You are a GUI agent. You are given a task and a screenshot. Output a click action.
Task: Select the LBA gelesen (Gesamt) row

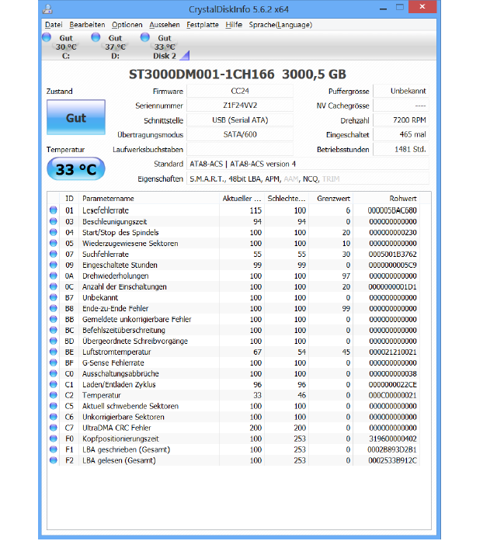coord(234,460)
